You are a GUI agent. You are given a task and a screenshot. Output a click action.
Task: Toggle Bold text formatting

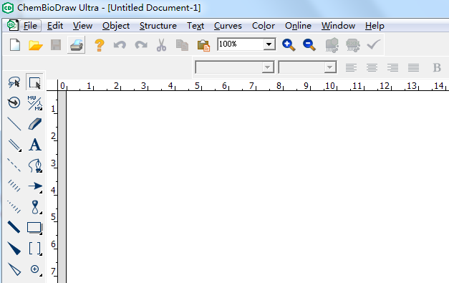437,67
